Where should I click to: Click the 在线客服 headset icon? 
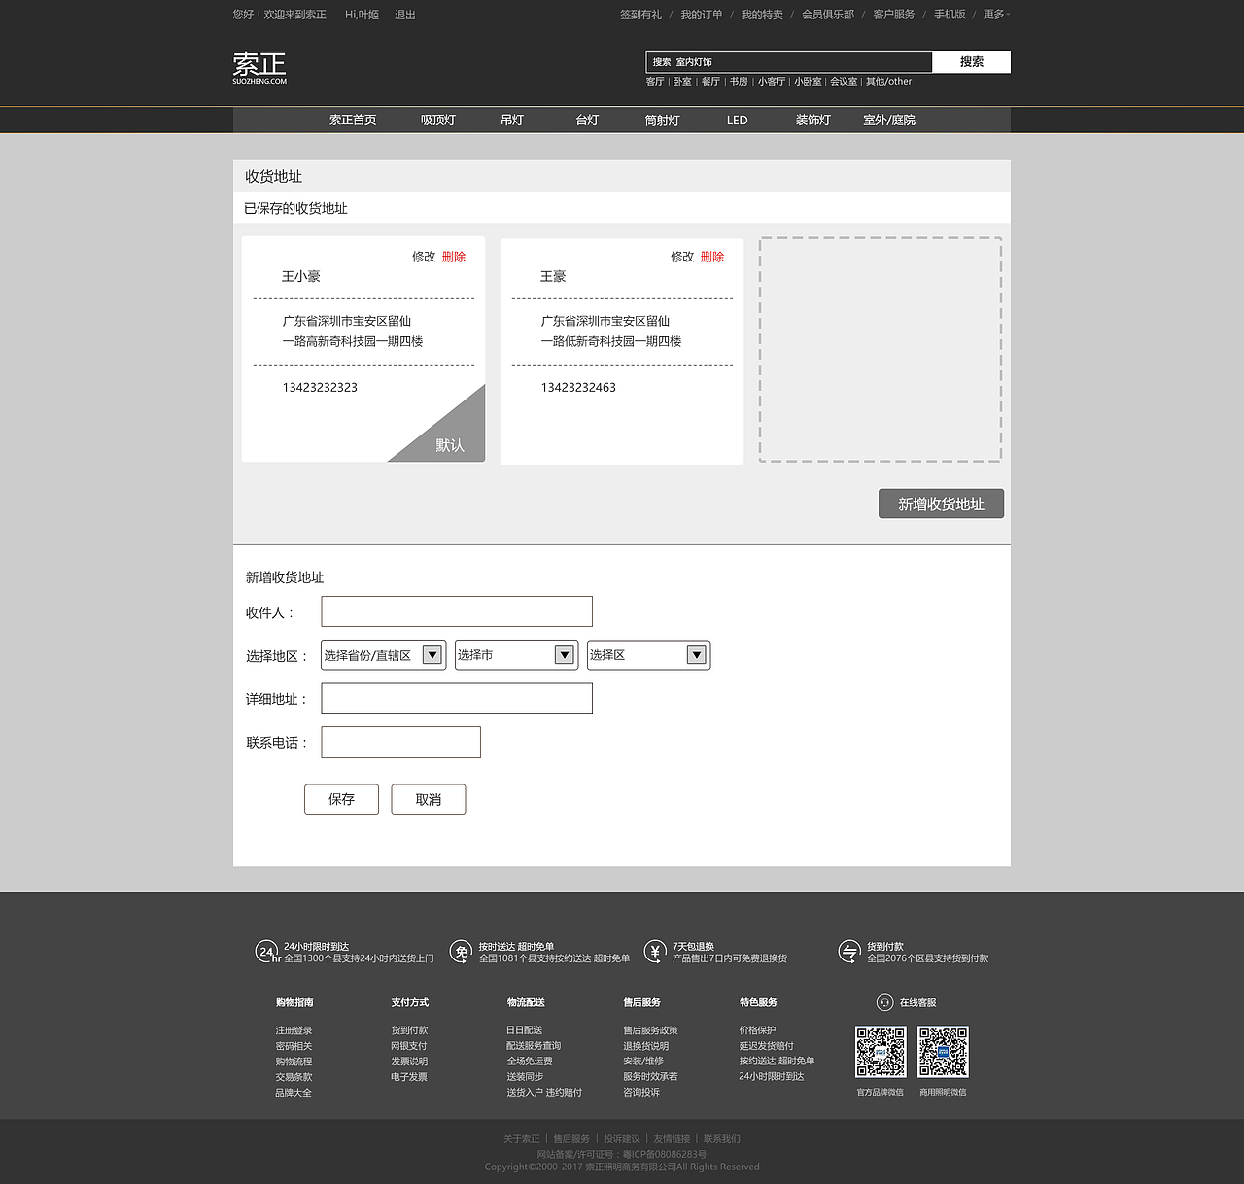click(884, 1002)
